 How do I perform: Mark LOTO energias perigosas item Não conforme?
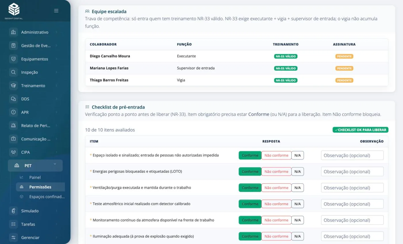tap(276, 171)
